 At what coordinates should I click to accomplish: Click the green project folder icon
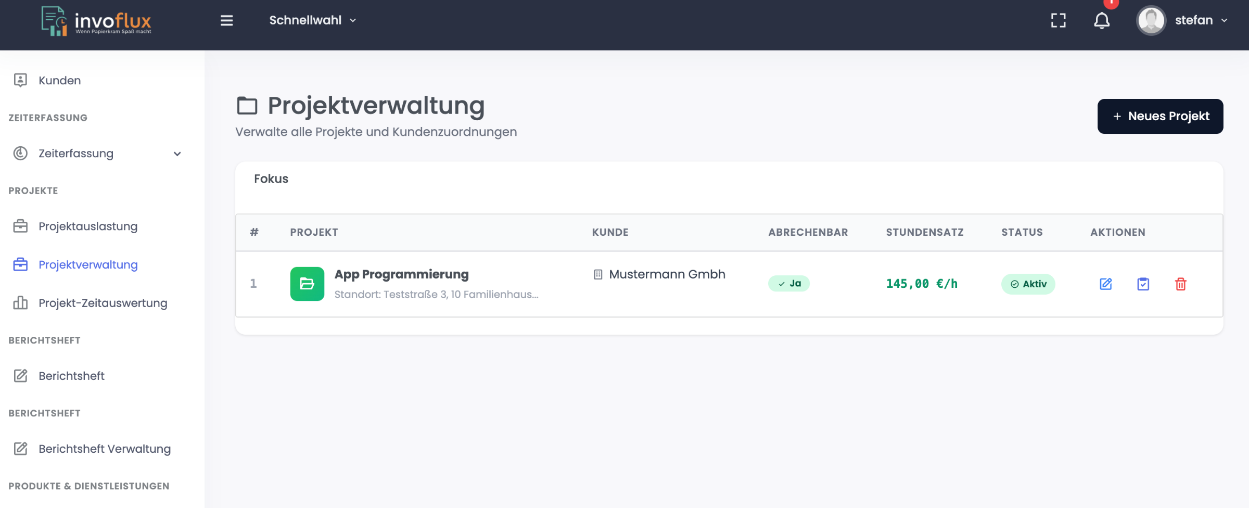(x=307, y=284)
